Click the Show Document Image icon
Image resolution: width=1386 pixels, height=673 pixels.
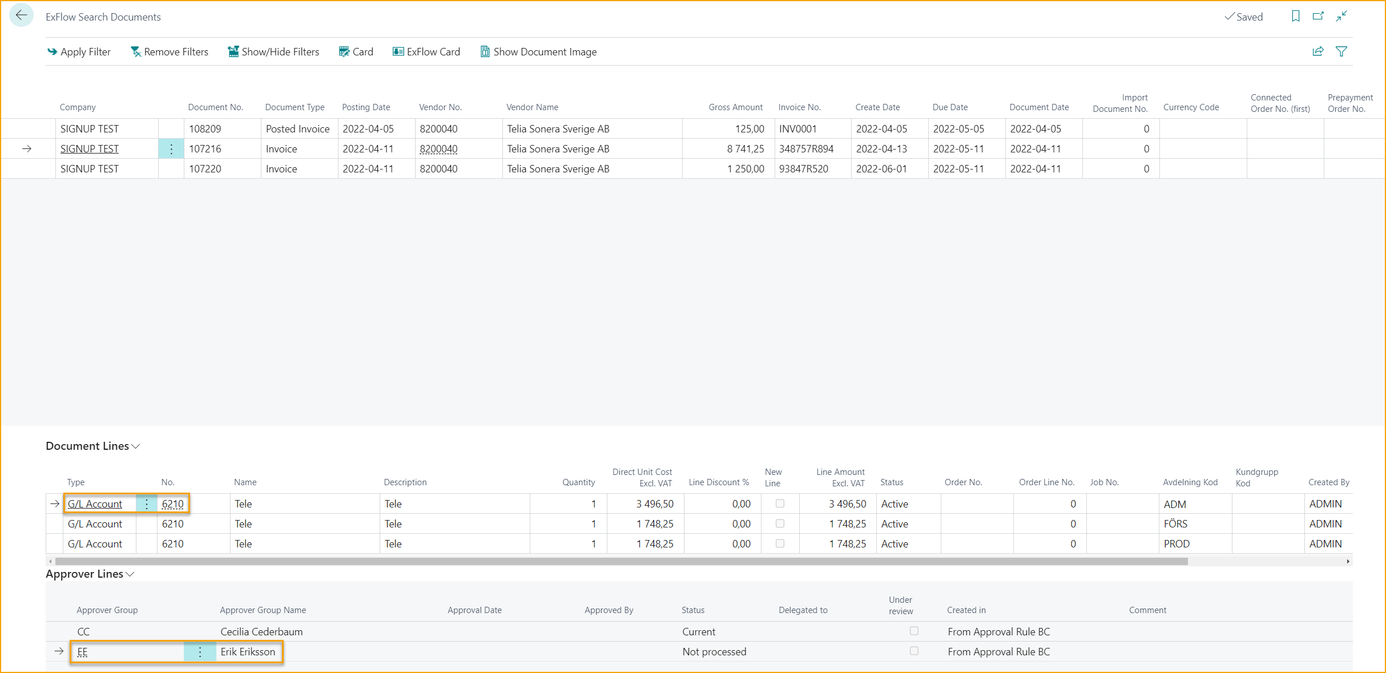[x=485, y=51]
